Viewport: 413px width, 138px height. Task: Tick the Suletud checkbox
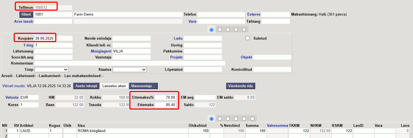[248, 38]
